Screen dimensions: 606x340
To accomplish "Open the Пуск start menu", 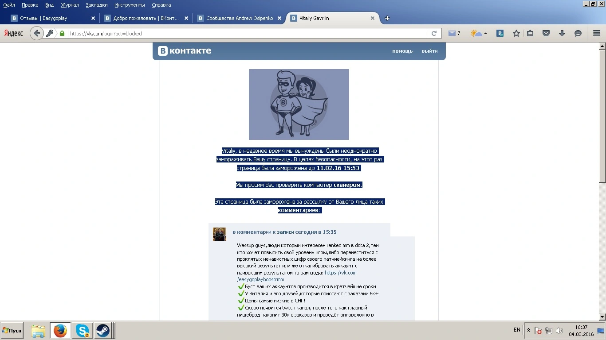I will 12,331.
